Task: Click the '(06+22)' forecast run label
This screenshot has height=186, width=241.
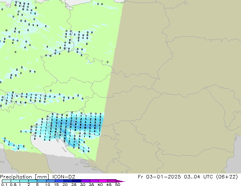Action: tap(227, 177)
